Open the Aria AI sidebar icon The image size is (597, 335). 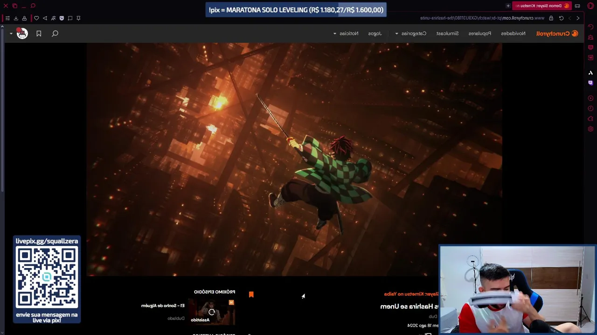(590, 73)
